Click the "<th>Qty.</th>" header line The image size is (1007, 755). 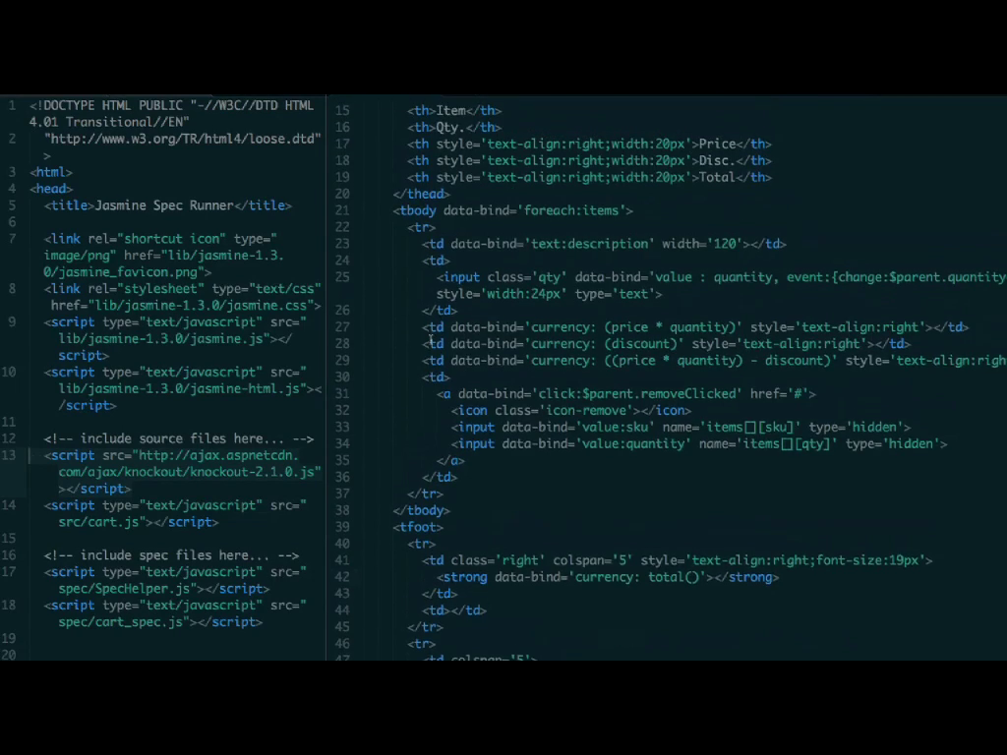pyautogui.click(x=454, y=128)
